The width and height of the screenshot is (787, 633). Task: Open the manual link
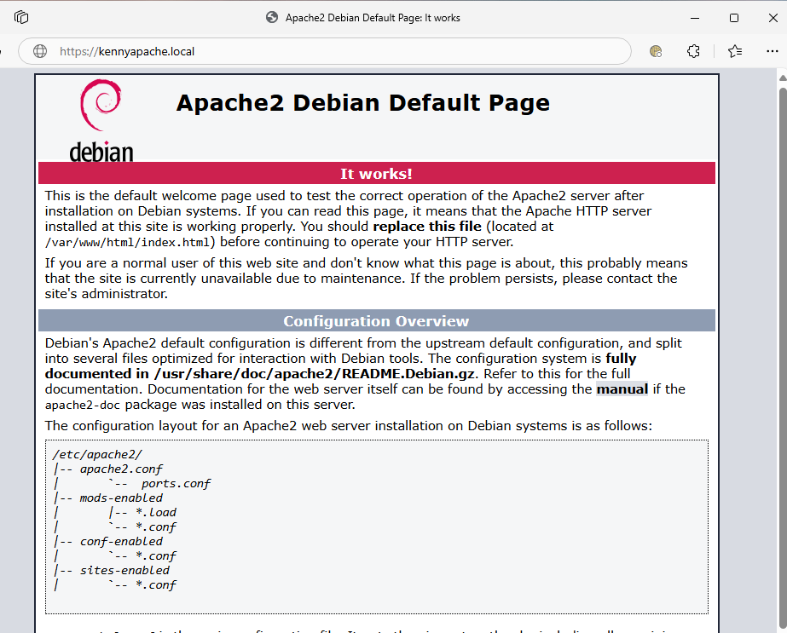click(x=622, y=389)
